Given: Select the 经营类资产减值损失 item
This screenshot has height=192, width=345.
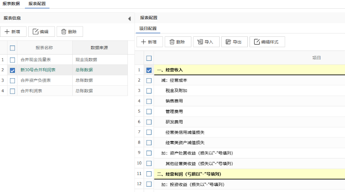Looking at the screenshot, I should point(185,143).
